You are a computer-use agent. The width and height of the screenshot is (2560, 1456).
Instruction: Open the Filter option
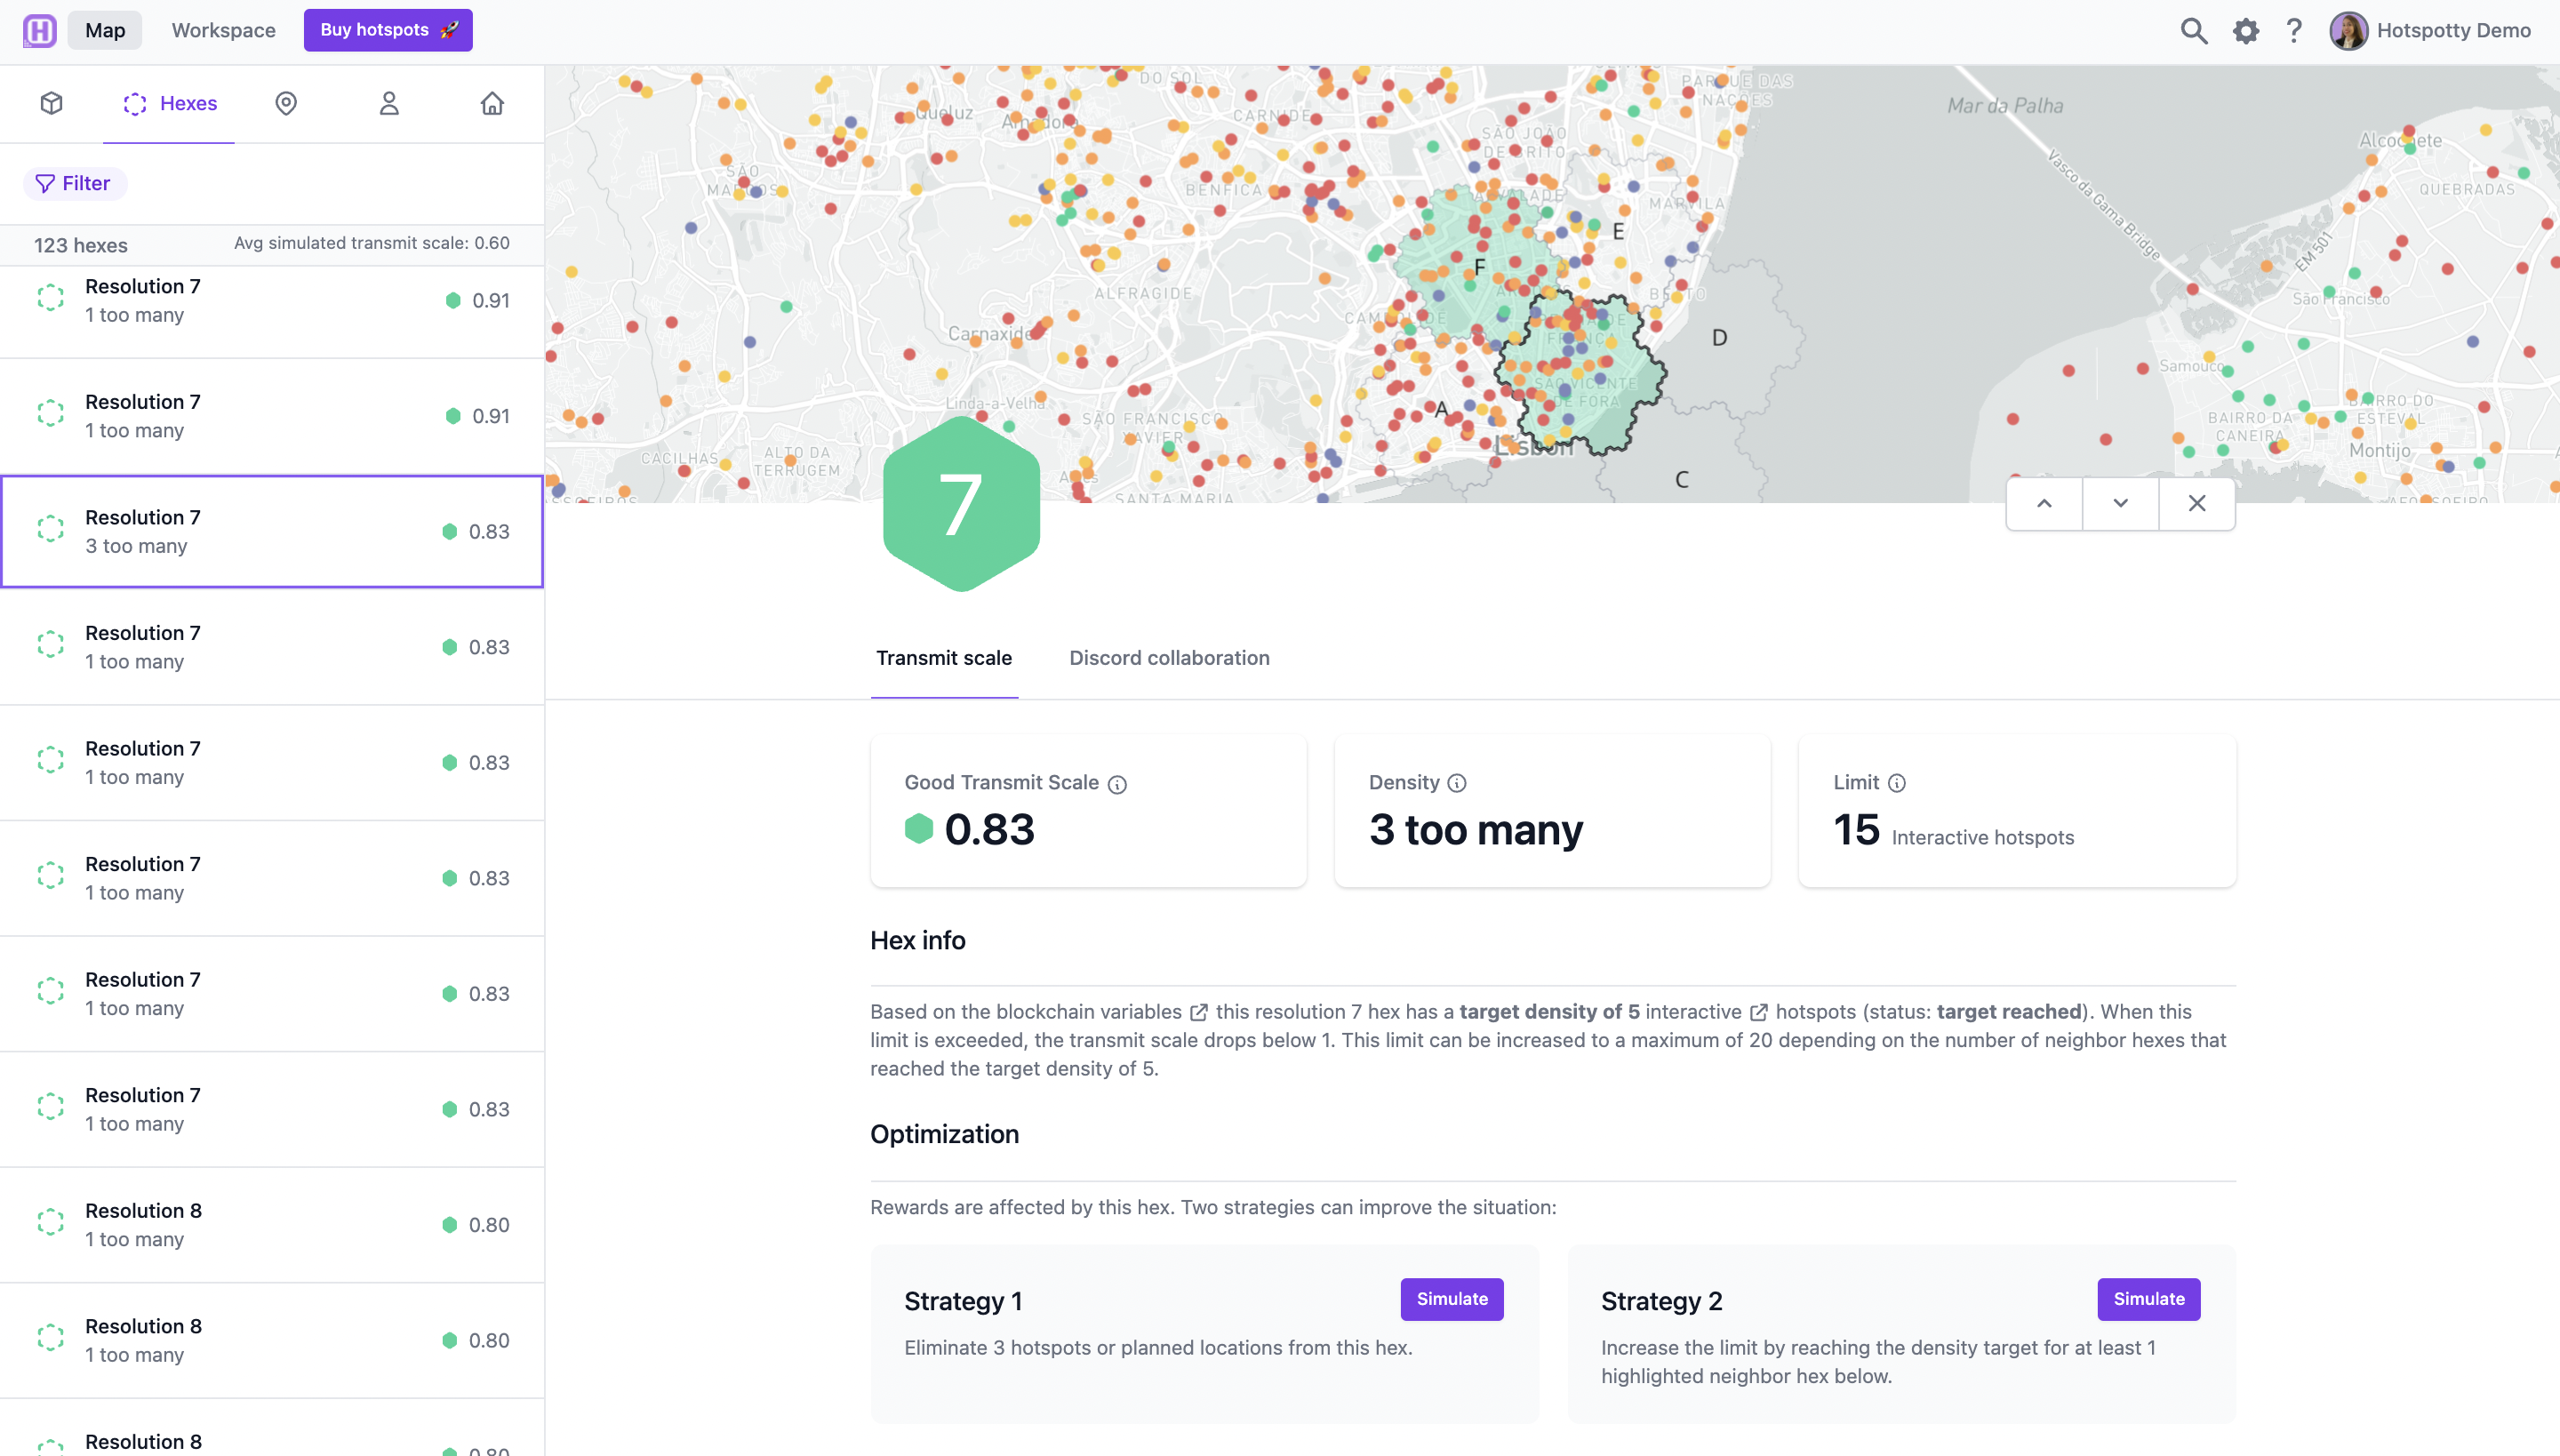pos(75,183)
